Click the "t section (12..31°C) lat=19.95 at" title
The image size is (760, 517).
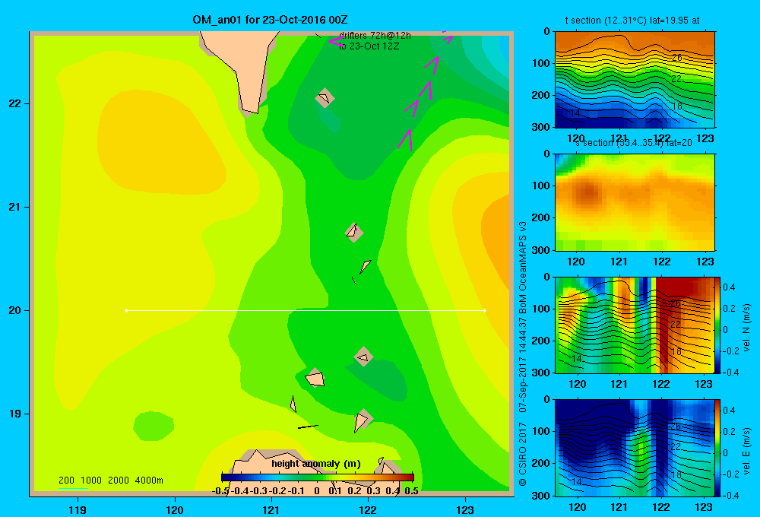(x=632, y=21)
